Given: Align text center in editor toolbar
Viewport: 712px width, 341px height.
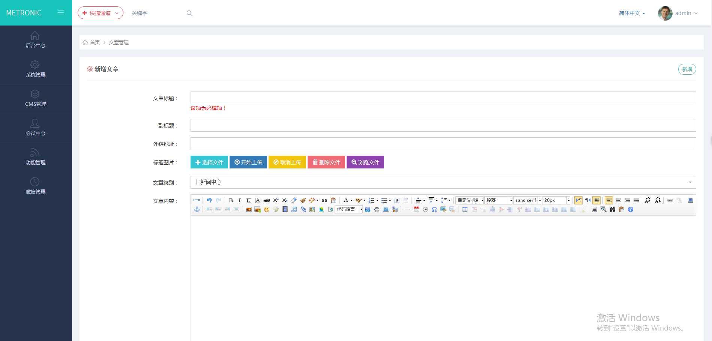Looking at the screenshot, I should pyautogui.click(x=618, y=200).
